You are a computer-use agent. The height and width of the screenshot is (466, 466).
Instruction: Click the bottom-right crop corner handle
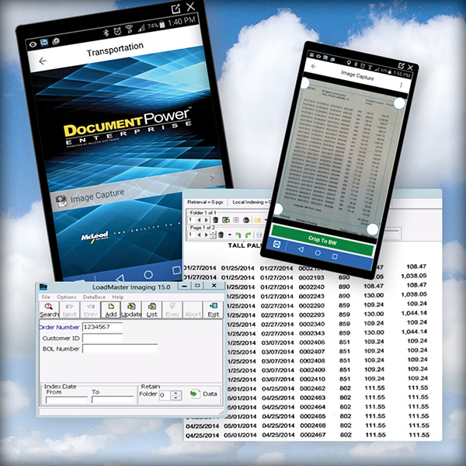(372, 229)
